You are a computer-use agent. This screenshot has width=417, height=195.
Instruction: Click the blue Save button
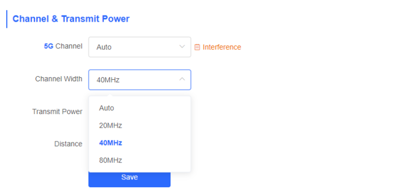tap(130, 179)
